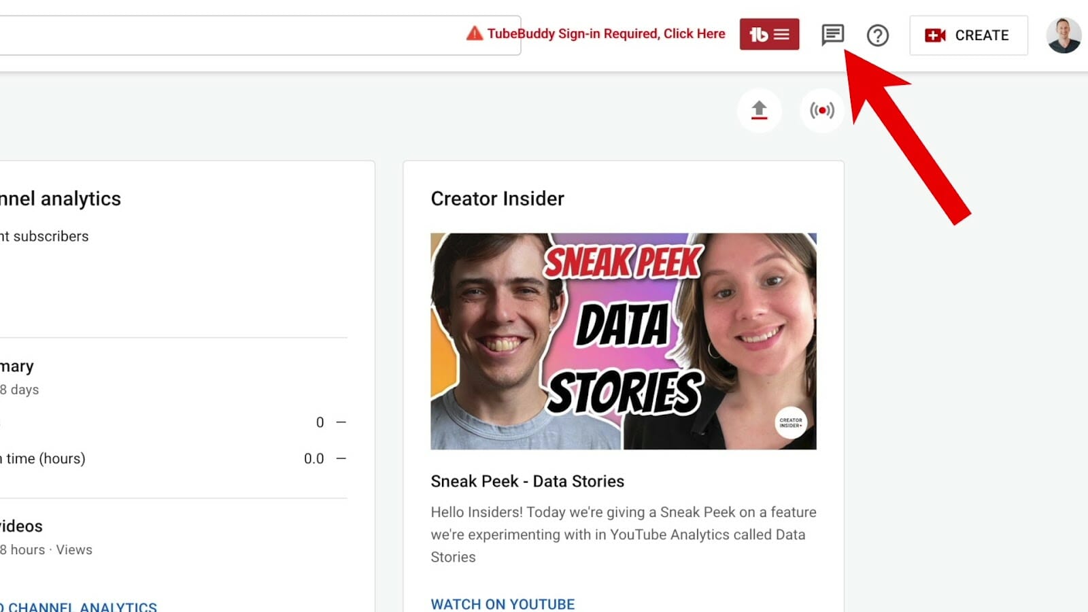Click the Sneak Peek - Data Stories title
1088x612 pixels.
click(528, 481)
